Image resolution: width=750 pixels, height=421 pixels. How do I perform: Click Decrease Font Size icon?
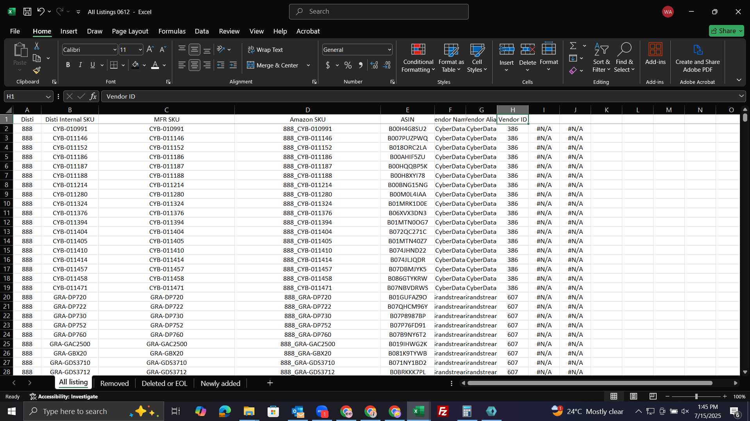[x=163, y=50]
